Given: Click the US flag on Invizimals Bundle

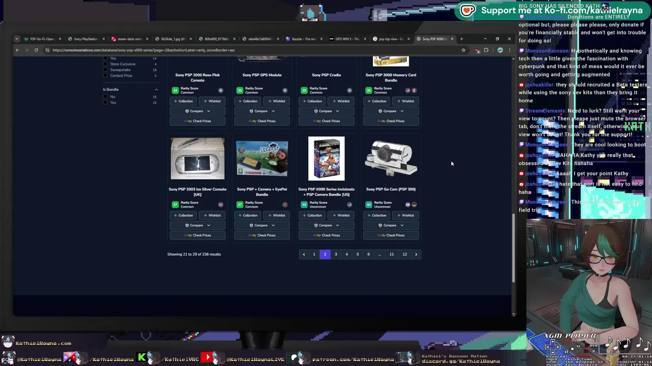Looking at the screenshot, I should (x=349, y=205).
